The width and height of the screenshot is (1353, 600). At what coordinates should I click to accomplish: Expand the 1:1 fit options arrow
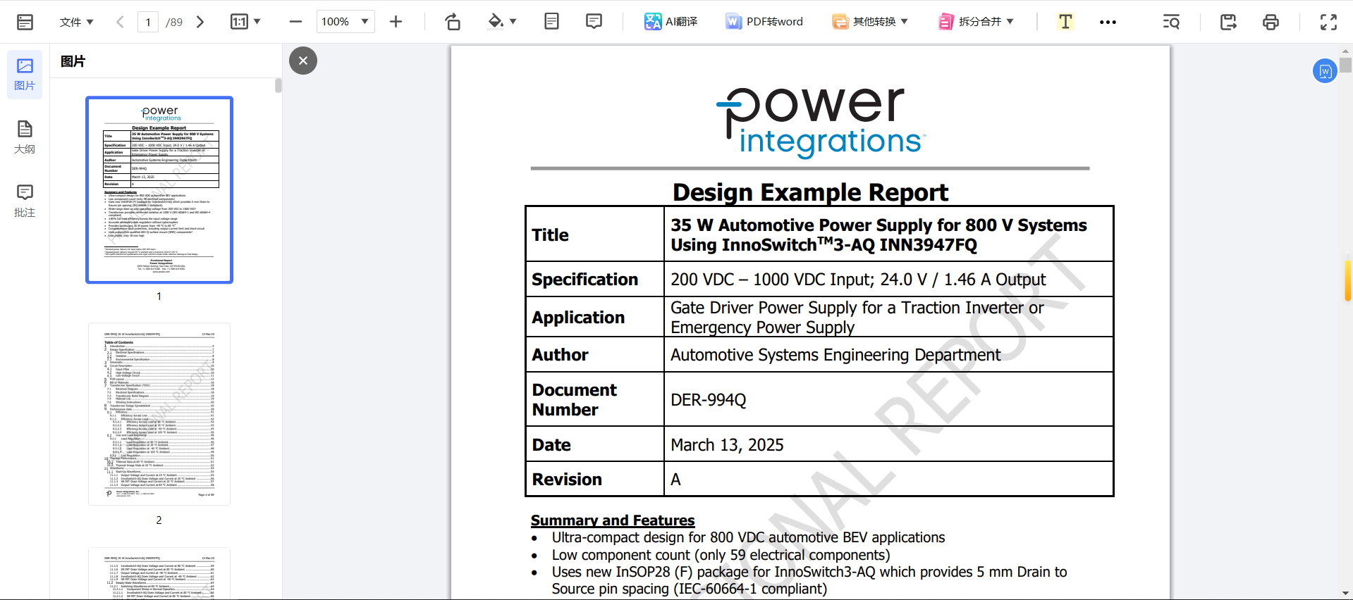point(257,22)
